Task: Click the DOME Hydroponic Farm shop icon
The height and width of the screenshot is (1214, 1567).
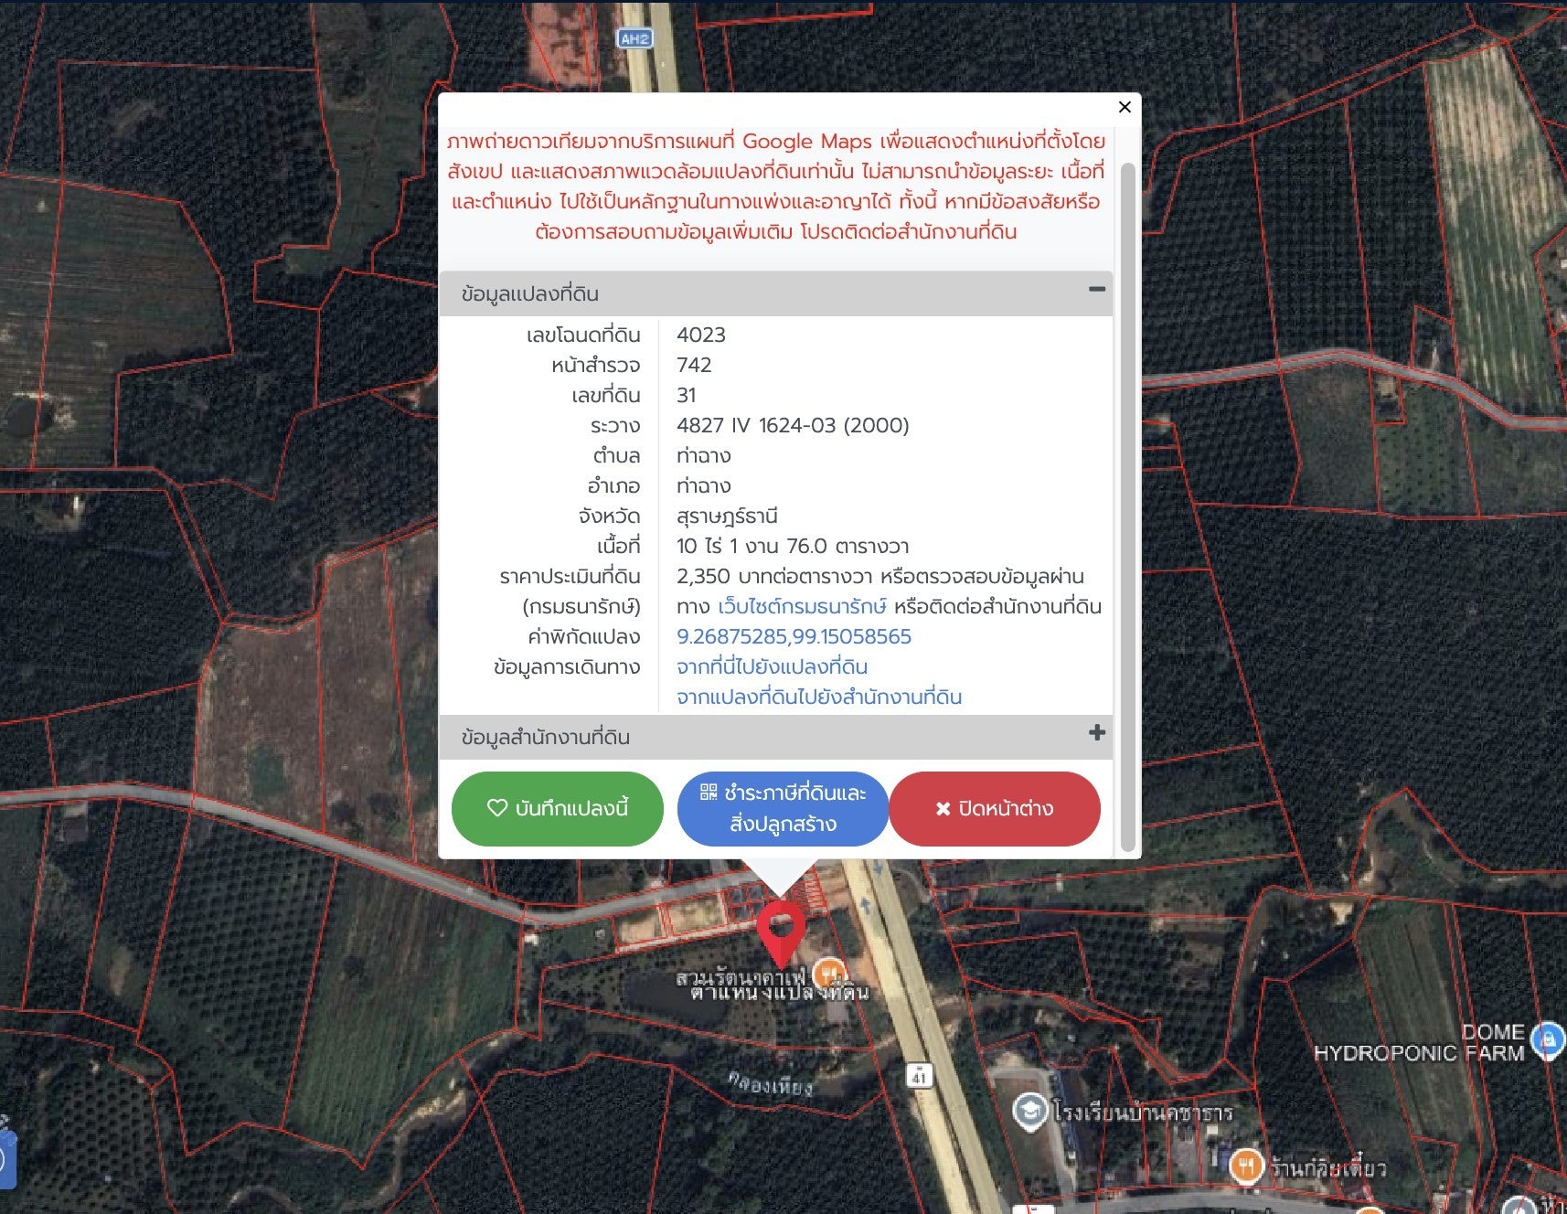Action: [1547, 1038]
